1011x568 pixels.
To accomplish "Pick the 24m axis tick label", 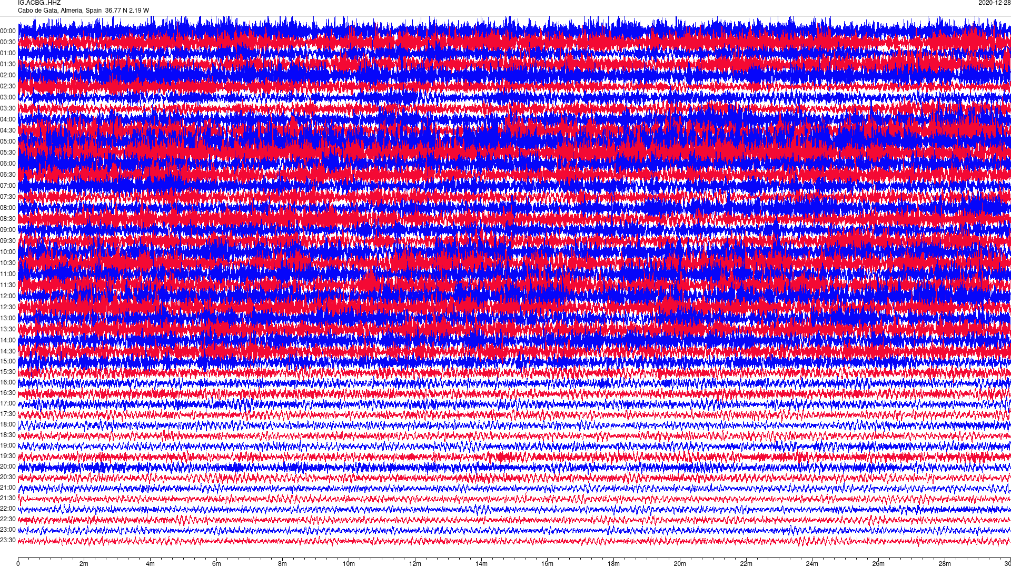I will click(812, 564).
